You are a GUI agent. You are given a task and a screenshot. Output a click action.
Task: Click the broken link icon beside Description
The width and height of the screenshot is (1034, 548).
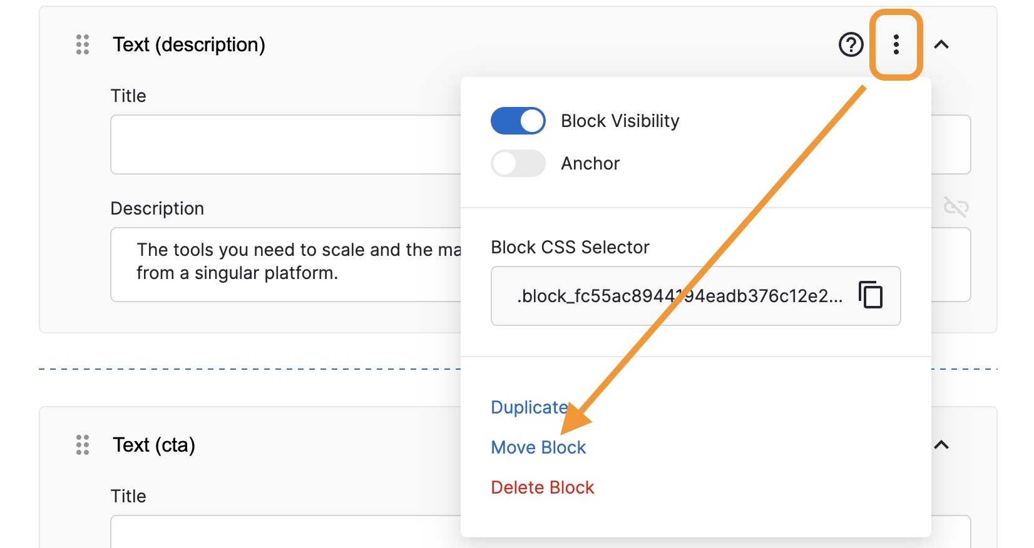[x=956, y=206]
